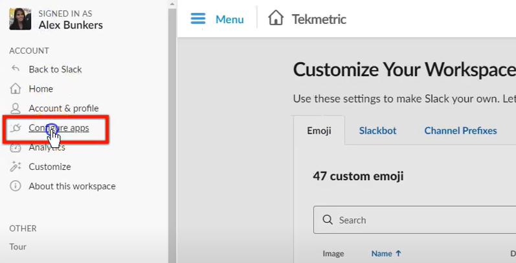Click the Back to Slack arrow icon
The image size is (516, 263).
(x=15, y=68)
